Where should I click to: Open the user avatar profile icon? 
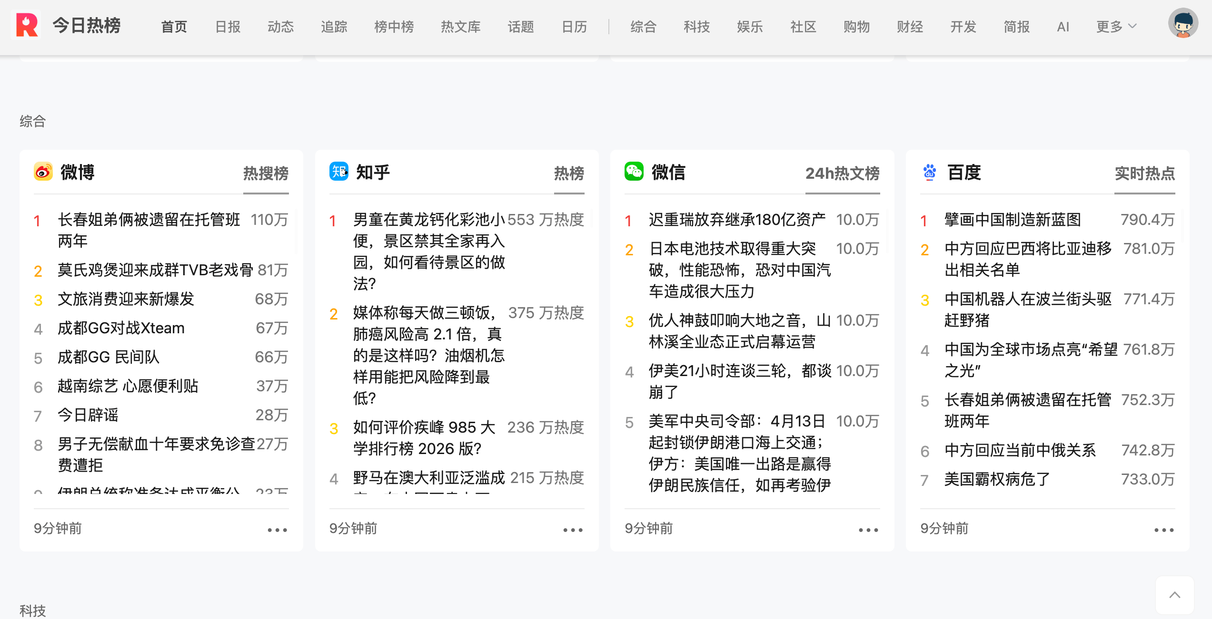point(1182,23)
